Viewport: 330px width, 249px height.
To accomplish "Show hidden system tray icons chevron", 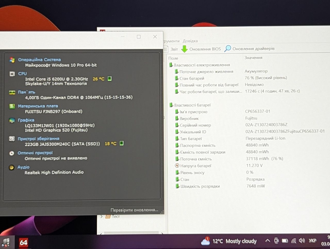I will (268, 241).
